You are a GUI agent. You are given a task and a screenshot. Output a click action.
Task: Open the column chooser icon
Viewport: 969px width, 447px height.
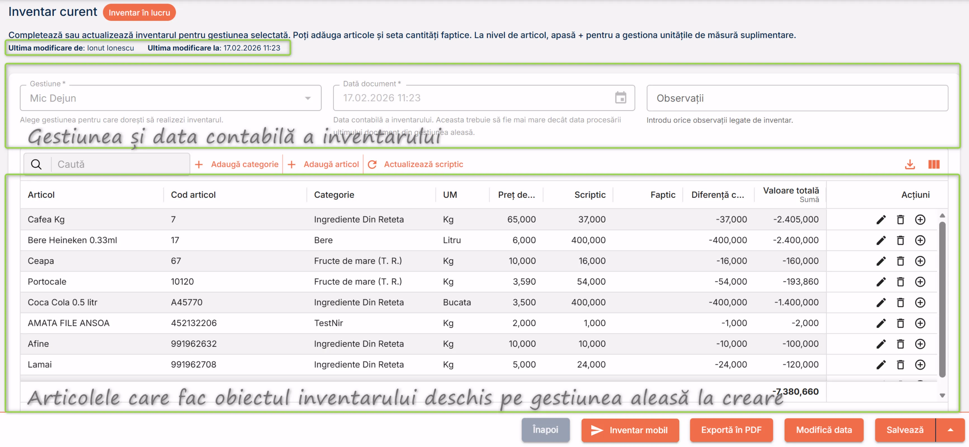tap(934, 164)
